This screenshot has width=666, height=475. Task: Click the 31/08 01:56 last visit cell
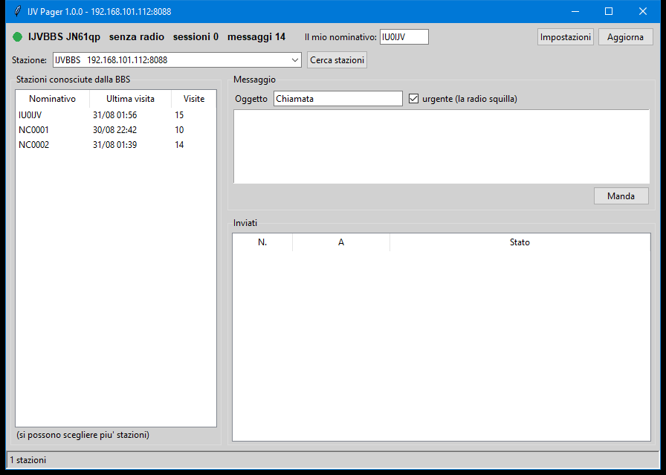pyautogui.click(x=114, y=114)
